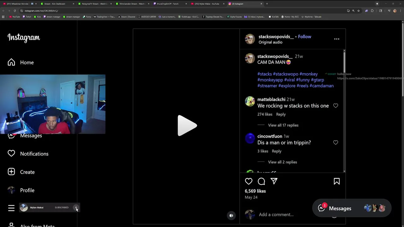
Task: Like the reel with heart icon
Action: click(249, 181)
